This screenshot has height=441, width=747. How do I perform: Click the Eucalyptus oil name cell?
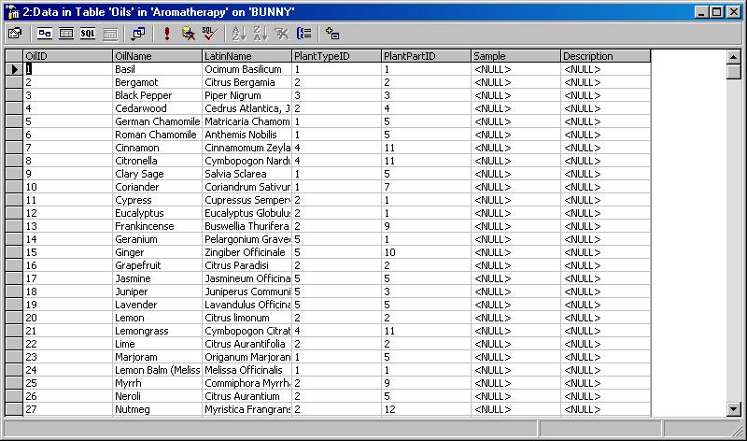pyautogui.click(x=157, y=213)
